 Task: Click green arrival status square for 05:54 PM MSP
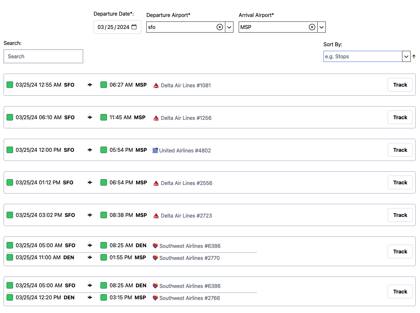[x=104, y=150]
